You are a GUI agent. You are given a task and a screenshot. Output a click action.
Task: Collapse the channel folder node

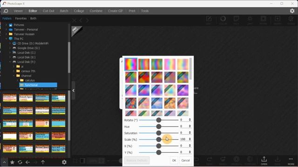[14, 76]
